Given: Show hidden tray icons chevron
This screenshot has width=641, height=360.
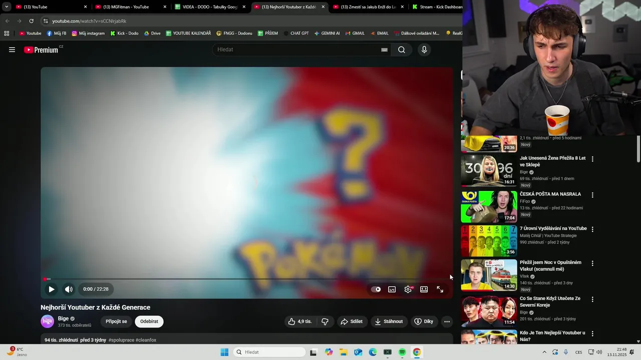Looking at the screenshot, I should tap(544, 352).
